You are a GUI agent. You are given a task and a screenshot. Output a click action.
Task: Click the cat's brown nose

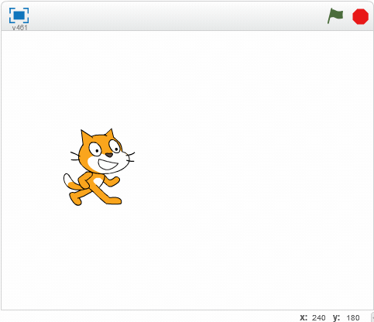pos(109,155)
